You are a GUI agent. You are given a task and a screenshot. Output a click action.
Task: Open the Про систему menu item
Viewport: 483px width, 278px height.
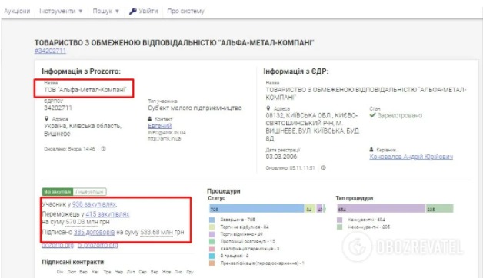(x=185, y=11)
